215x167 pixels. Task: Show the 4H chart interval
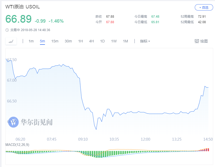(91, 41)
